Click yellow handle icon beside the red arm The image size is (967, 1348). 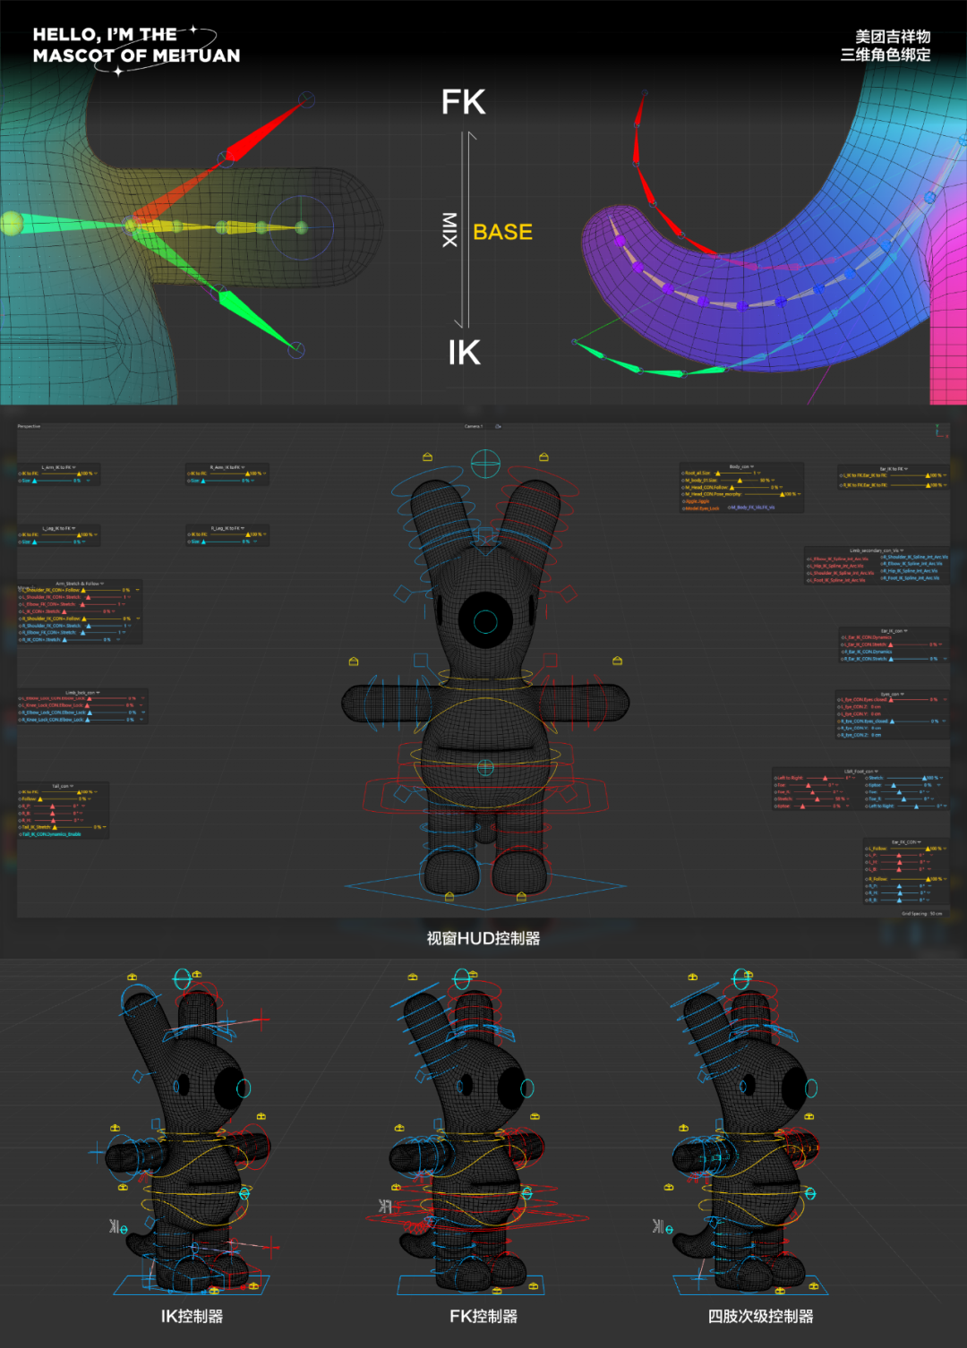coord(617,661)
